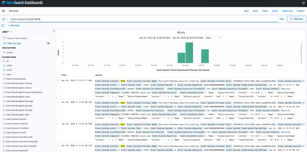Open the adlo* index pattern dropdown
The image size is (307, 152).
tap(7, 32)
